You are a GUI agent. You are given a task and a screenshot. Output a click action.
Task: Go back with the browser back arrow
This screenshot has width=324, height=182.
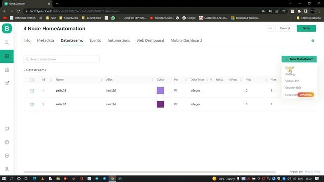5,11
